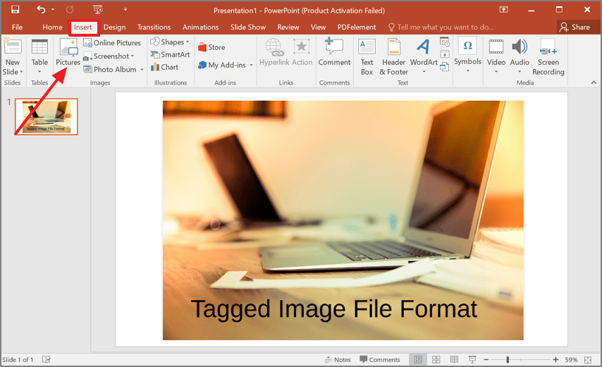Switch to the Home tab
Image resolution: width=602 pixels, height=367 pixels.
(x=52, y=27)
